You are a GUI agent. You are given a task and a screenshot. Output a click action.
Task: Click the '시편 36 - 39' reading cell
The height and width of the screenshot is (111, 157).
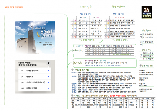pyautogui.click(x=83, y=37)
